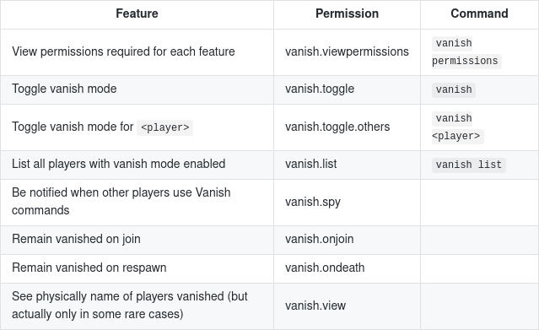This screenshot has width=539, height=330.
Task: Click vanish.toggle permission cell
Action: [x=347, y=89]
